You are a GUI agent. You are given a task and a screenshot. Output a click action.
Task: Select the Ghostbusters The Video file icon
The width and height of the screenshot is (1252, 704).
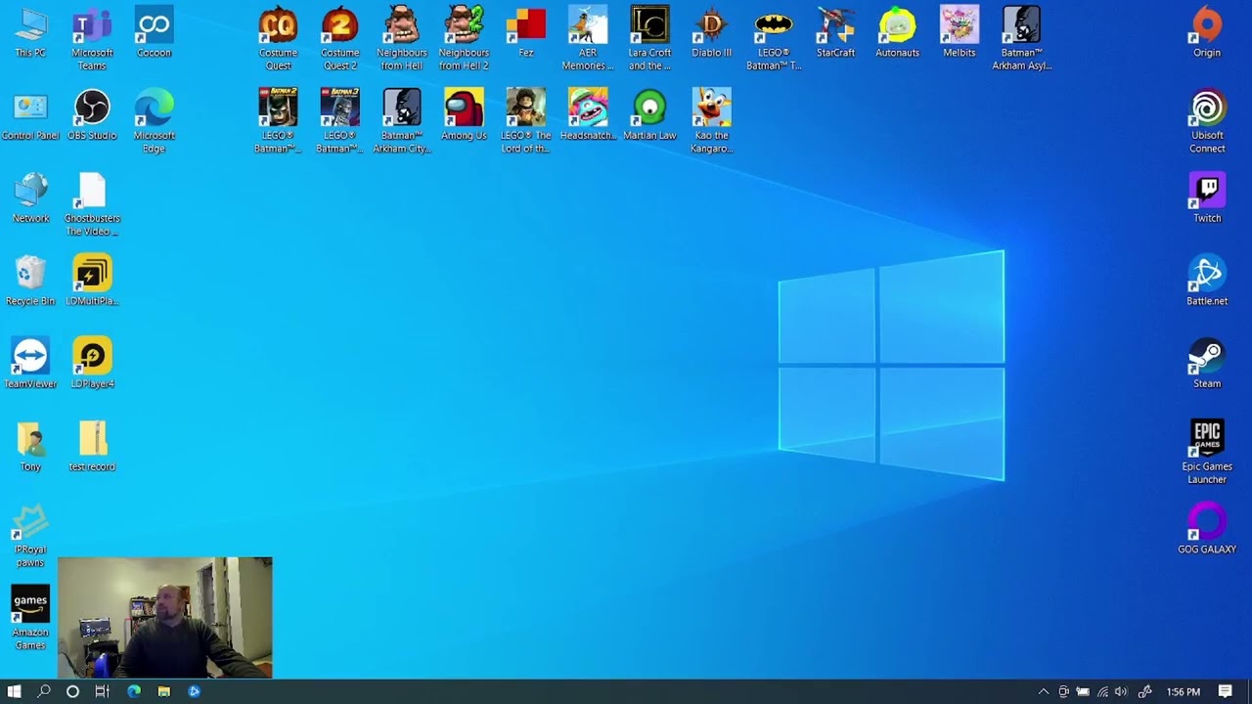coord(92,205)
